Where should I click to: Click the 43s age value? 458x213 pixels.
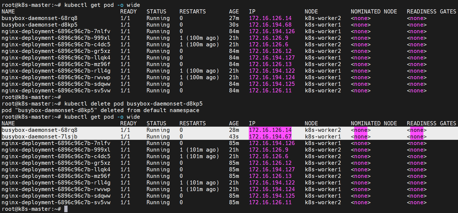234,137
